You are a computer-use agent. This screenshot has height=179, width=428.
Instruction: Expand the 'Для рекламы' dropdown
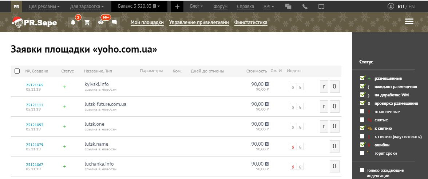click(44, 6)
